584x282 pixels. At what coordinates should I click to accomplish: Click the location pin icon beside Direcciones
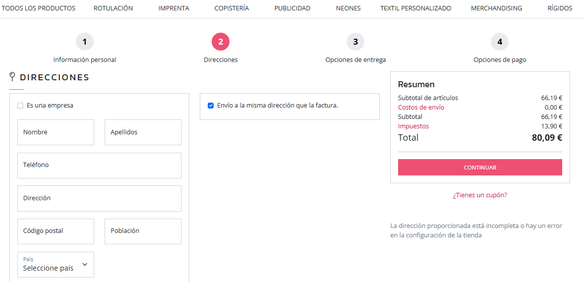(x=13, y=77)
